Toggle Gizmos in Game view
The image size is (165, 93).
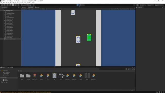[131, 9]
